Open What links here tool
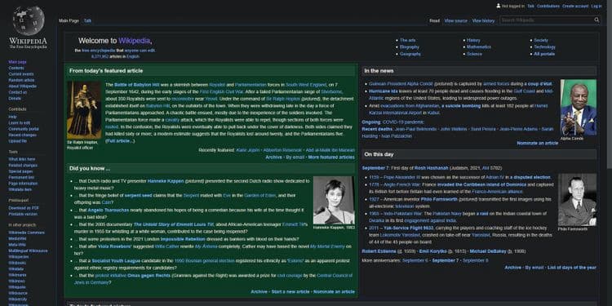612x306 pixels. pos(22,159)
